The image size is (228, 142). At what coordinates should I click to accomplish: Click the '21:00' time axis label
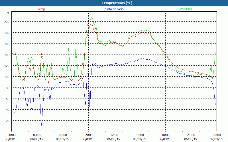point(191,135)
